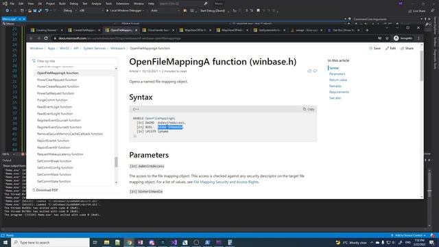Open the Edit menu in Visual Studio

pos(21,3)
